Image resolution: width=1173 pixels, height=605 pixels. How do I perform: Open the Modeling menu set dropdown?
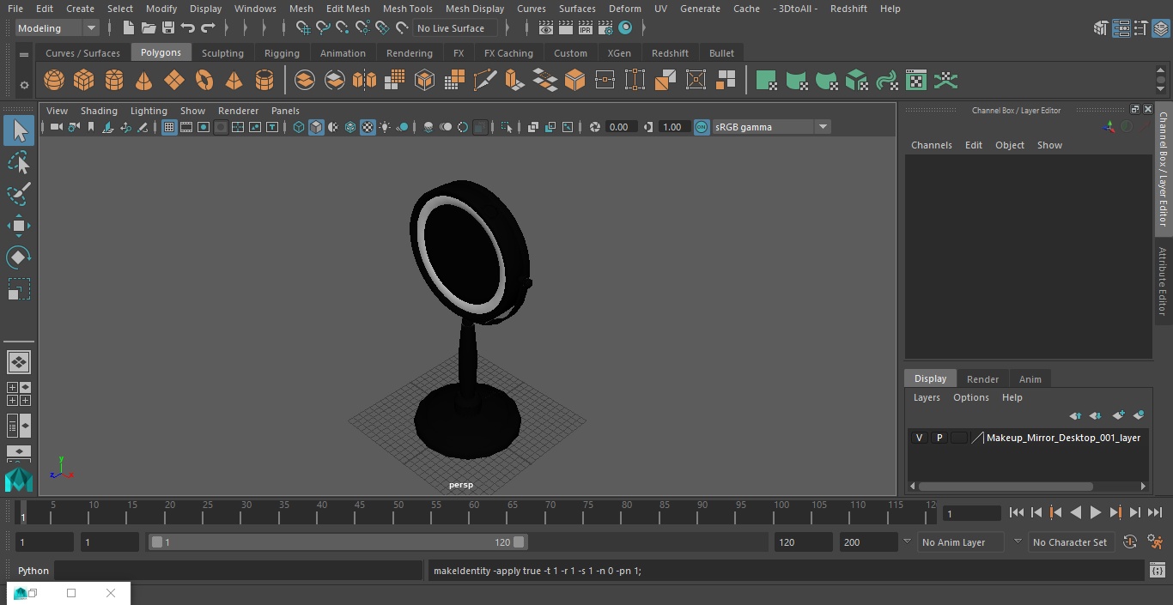[57, 28]
